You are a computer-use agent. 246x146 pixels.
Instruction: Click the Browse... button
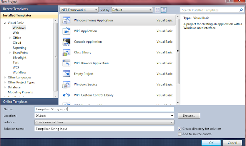189,116
